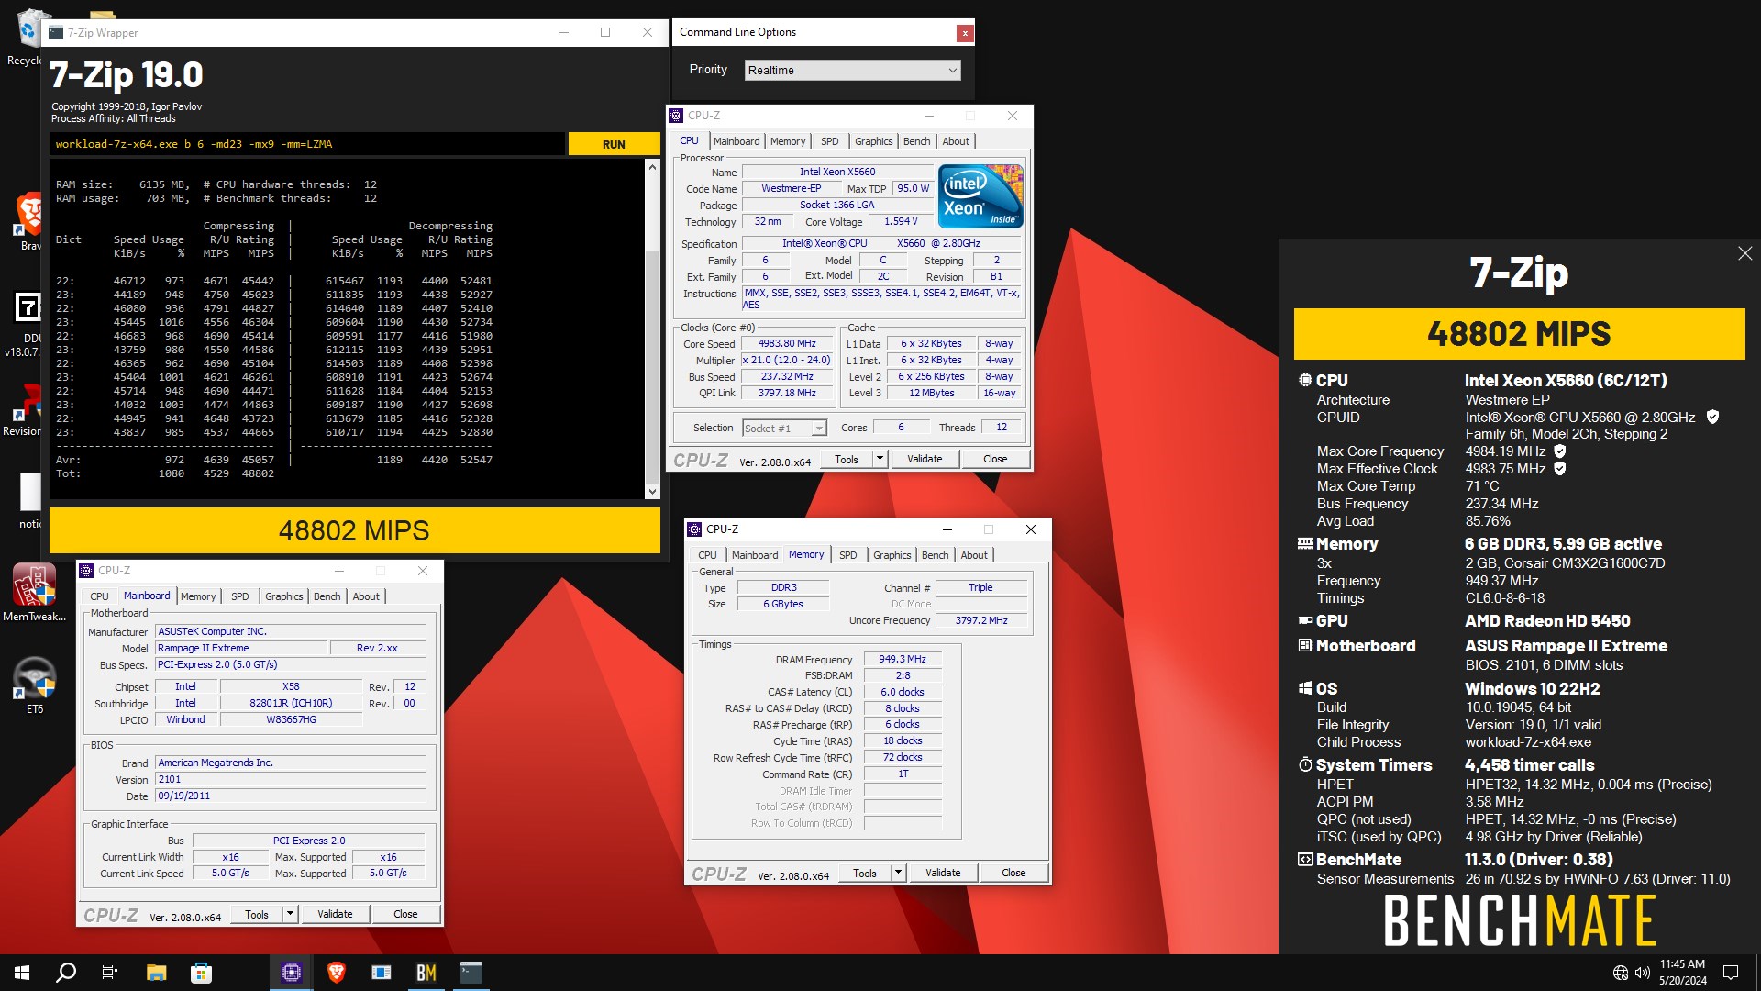Close the Command Line Options panel
The height and width of the screenshot is (991, 1761).
(964, 33)
